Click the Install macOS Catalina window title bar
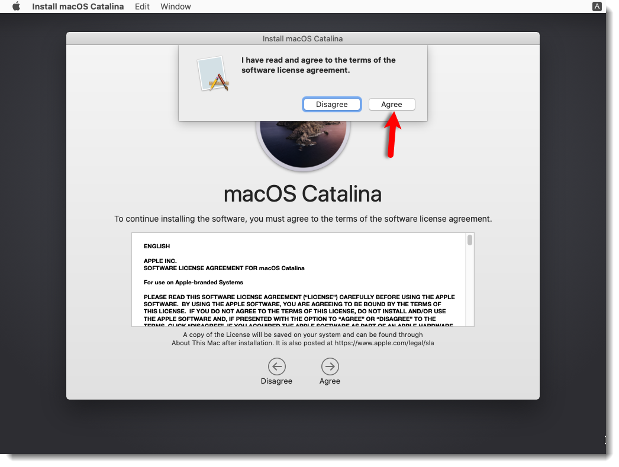The image size is (619, 467). coord(303,38)
